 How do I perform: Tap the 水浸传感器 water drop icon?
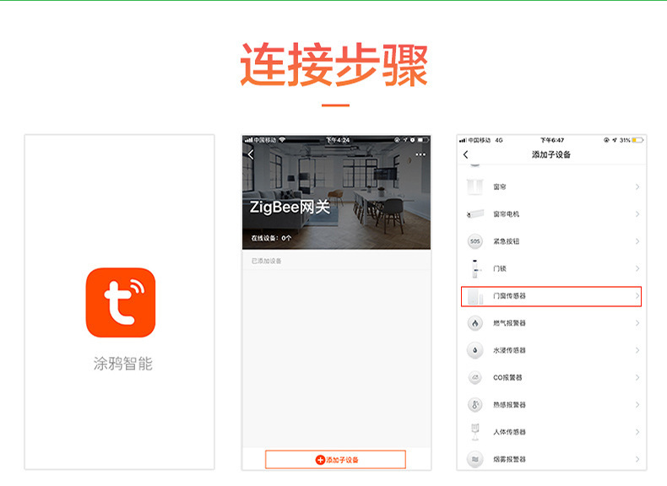474,350
